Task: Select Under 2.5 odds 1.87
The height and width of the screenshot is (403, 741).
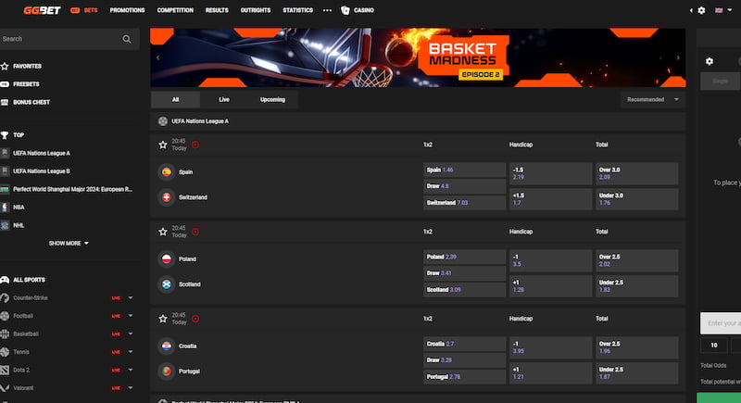Action: [636, 373]
